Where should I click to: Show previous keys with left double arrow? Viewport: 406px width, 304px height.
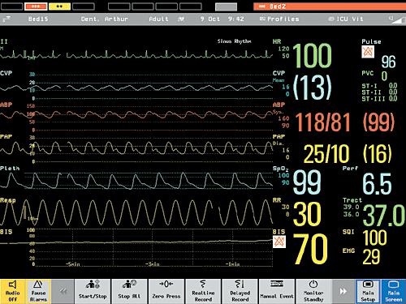[x=63, y=292]
